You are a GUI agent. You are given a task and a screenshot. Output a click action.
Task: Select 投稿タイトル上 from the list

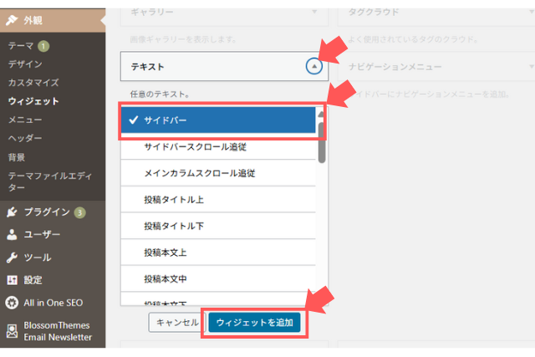click(x=219, y=199)
